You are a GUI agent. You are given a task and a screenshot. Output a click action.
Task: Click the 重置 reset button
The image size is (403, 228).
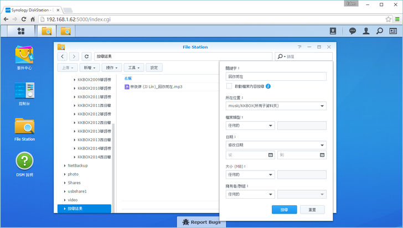pyautogui.click(x=312, y=210)
